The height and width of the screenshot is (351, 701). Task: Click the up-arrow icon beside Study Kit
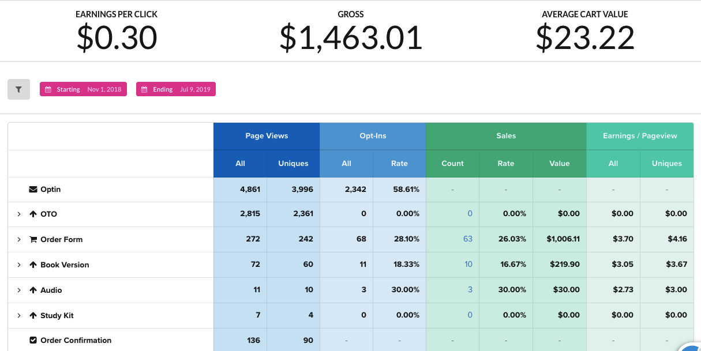(33, 316)
